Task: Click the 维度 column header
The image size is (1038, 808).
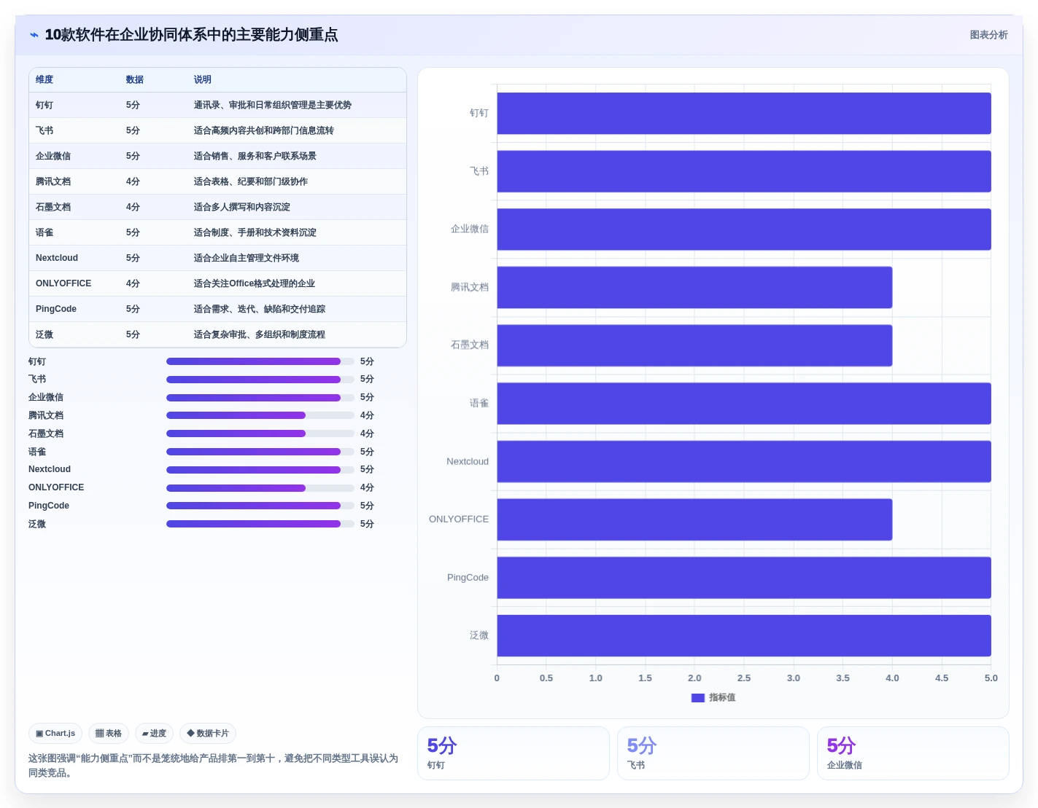Action: tap(44, 79)
